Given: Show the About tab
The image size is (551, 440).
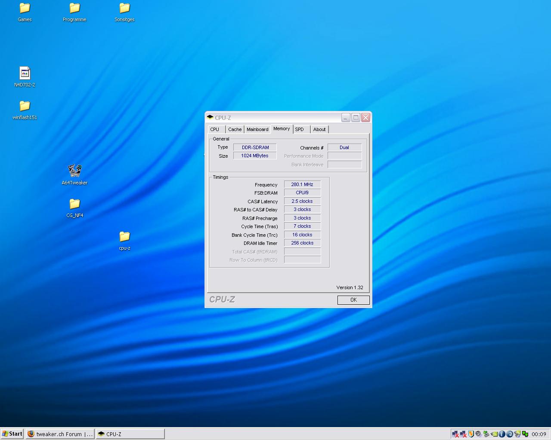Looking at the screenshot, I should pyautogui.click(x=319, y=129).
